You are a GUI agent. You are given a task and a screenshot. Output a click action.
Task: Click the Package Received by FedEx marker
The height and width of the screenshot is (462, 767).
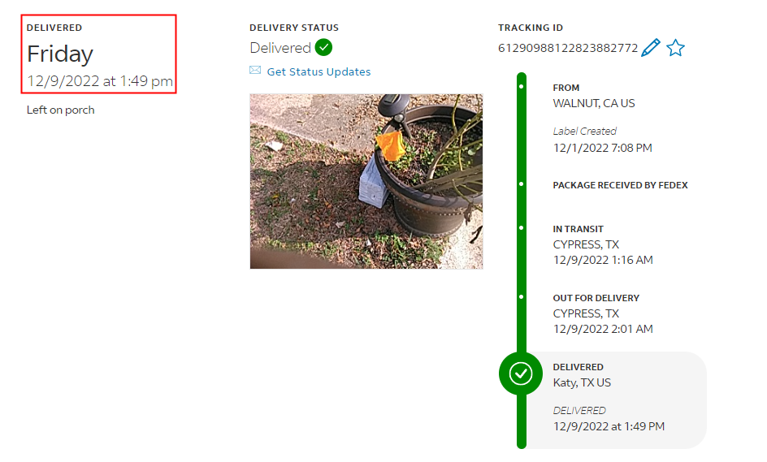[522, 184]
